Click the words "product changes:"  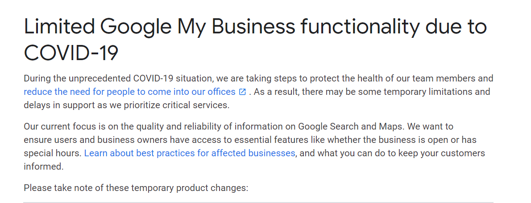tap(212, 188)
